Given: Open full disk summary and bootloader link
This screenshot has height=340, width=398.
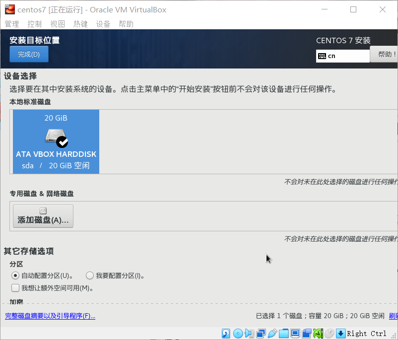Looking at the screenshot, I should (50, 316).
